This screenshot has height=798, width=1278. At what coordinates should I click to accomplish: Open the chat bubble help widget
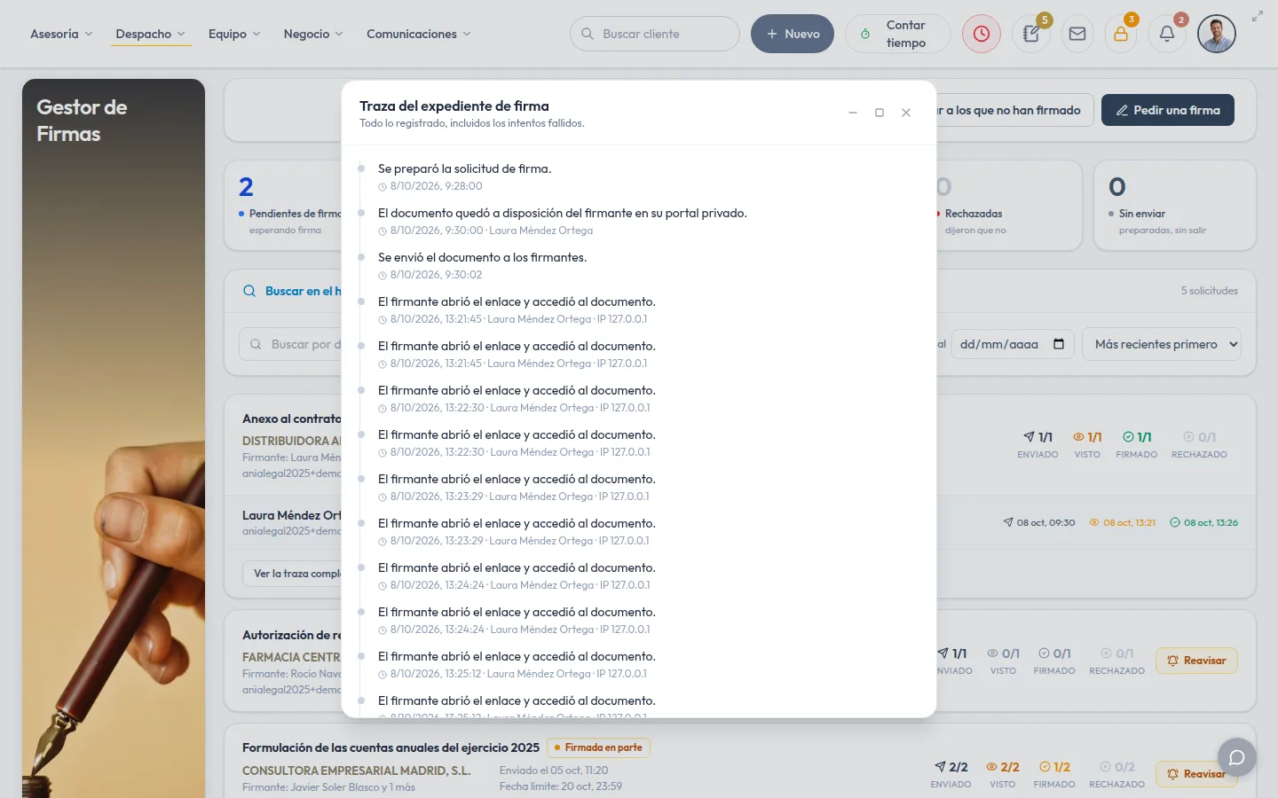pyautogui.click(x=1237, y=757)
